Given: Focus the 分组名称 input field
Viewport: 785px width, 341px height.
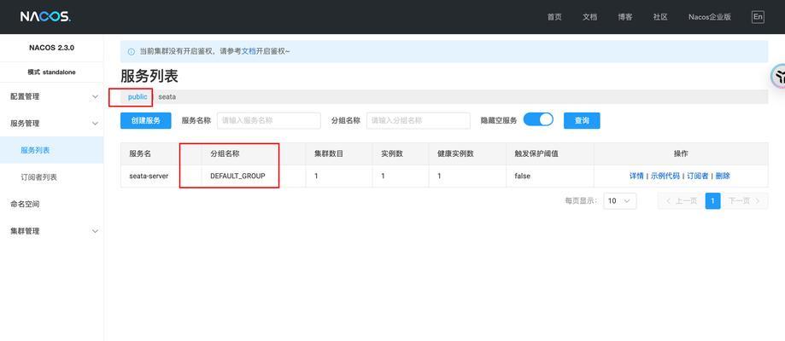Looking at the screenshot, I should [419, 120].
